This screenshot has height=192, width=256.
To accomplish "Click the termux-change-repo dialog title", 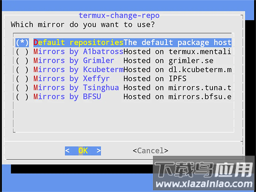I will click(119, 15).
